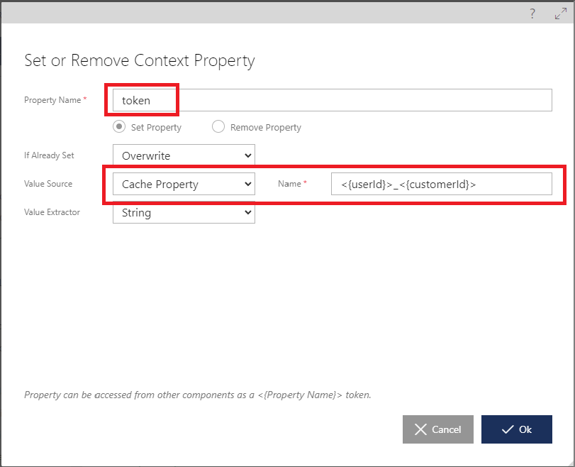Choose the Remove Property label text
This screenshot has height=467, width=575.
[265, 128]
